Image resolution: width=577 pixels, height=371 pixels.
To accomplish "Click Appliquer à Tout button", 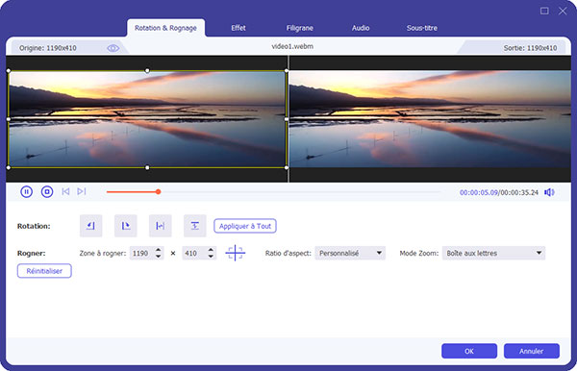I will [x=245, y=226].
